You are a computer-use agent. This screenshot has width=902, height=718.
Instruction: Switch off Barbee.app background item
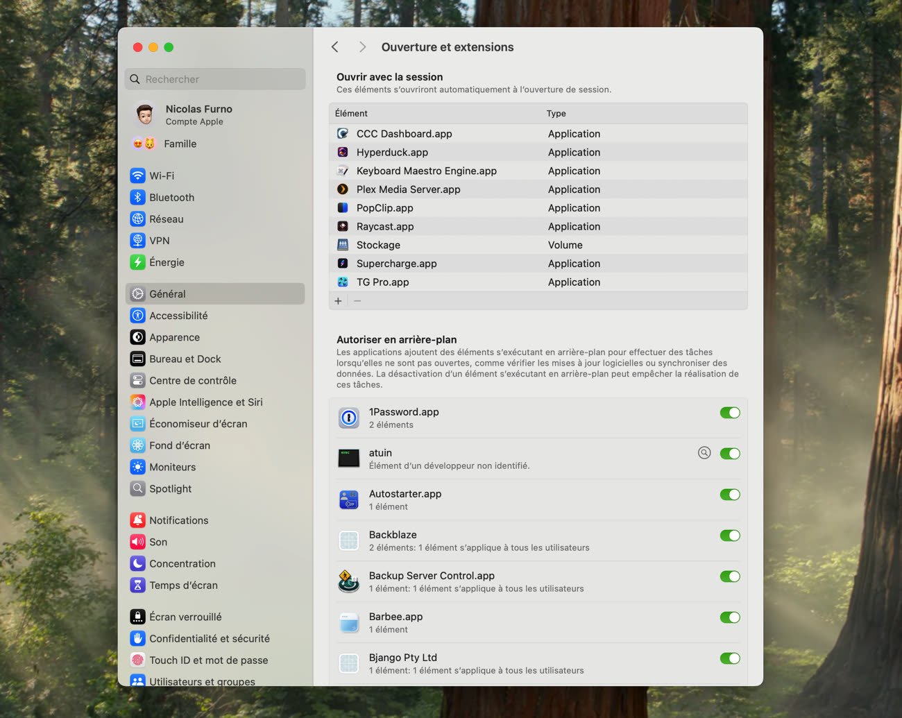click(x=730, y=617)
